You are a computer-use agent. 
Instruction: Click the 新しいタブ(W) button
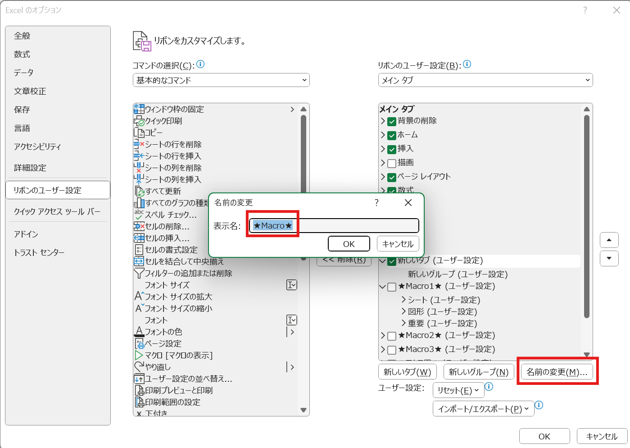(x=407, y=371)
